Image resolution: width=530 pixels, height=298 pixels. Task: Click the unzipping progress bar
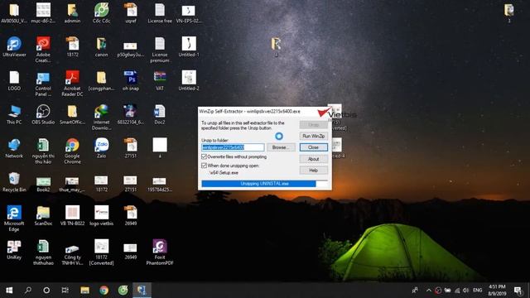coord(265,184)
